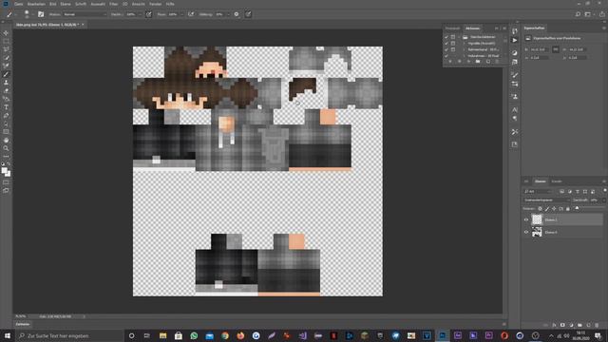608x342 pixels.
Task: Filter layers by type layers icon
Action: 578,192
